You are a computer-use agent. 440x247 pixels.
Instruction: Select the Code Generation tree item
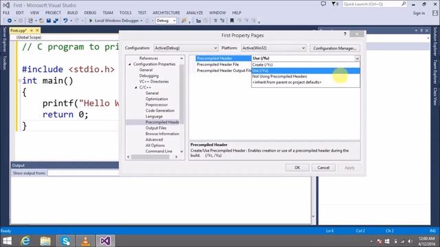pyautogui.click(x=160, y=110)
